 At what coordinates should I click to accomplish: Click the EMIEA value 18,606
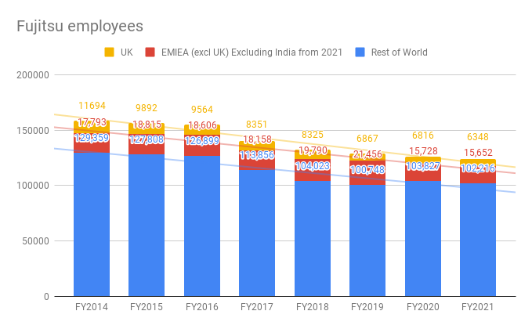(202, 125)
